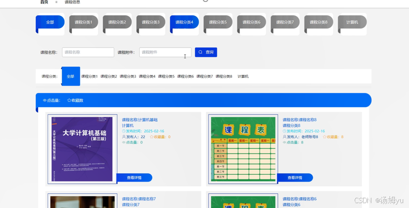409x208 pixels.
Task: Click 课程分类7 text in 课程名称7 card
Action: point(131,205)
